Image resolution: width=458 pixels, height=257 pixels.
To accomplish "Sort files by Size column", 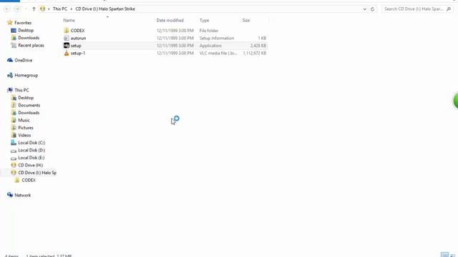I will click(x=246, y=21).
